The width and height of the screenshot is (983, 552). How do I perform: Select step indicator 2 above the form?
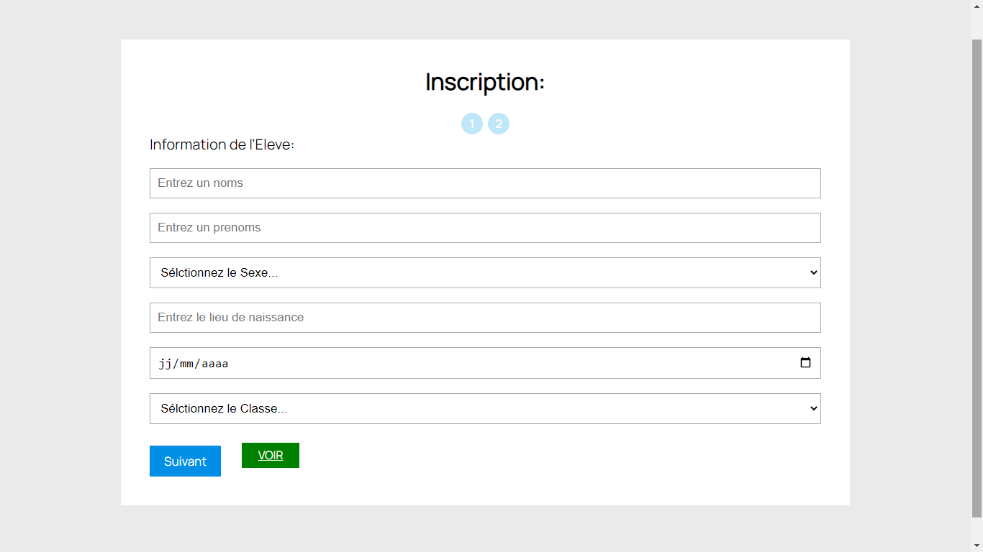click(499, 123)
